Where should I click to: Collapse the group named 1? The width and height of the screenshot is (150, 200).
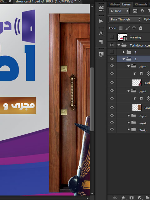point(124,59)
